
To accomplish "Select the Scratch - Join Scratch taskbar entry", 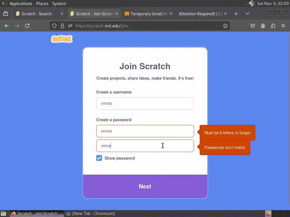I will 37,214.
